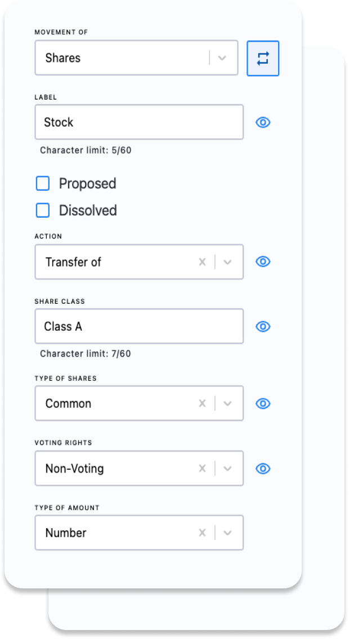Image resolution: width=349 pixels, height=639 pixels.
Task: Clear the Common shares type selection
Action: [x=202, y=403]
